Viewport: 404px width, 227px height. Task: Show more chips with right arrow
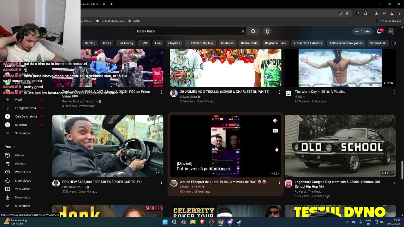(x=395, y=43)
